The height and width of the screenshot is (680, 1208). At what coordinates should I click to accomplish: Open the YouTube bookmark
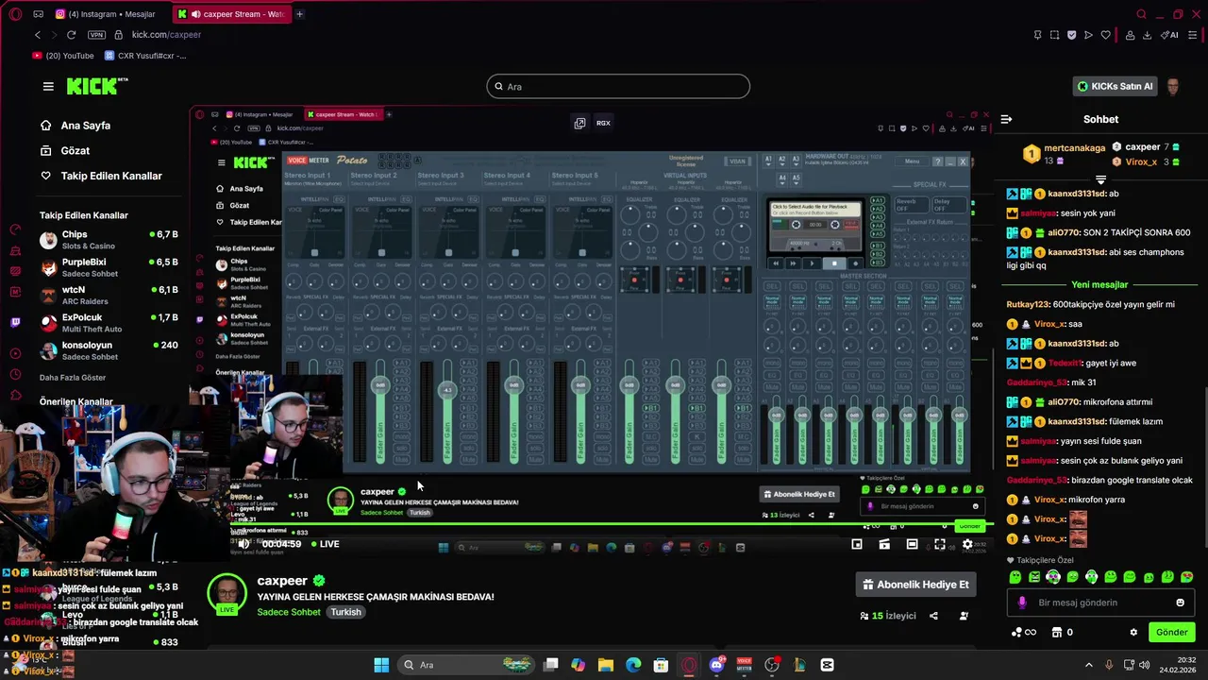(x=63, y=56)
